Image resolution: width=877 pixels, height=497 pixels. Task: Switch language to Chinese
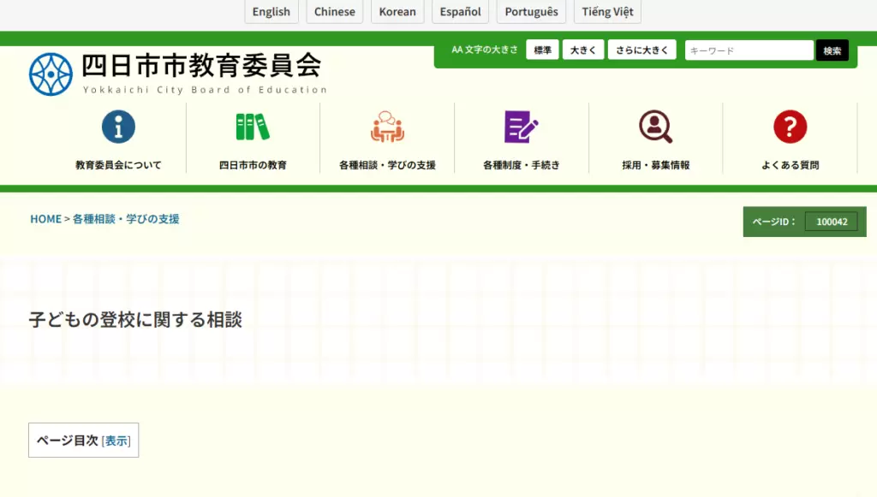pyautogui.click(x=335, y=12)
